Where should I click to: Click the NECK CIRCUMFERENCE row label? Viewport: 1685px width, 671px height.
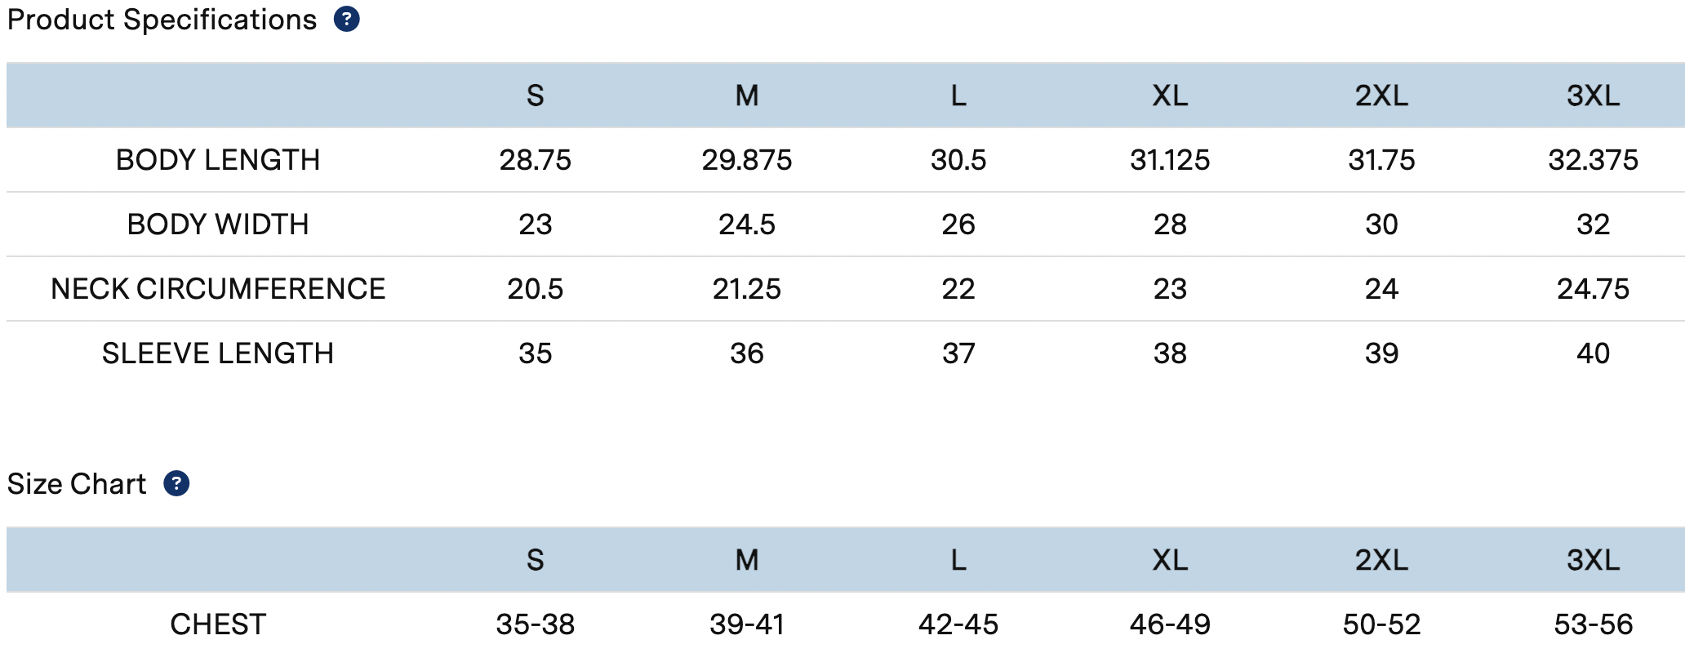tap(218, 289)
